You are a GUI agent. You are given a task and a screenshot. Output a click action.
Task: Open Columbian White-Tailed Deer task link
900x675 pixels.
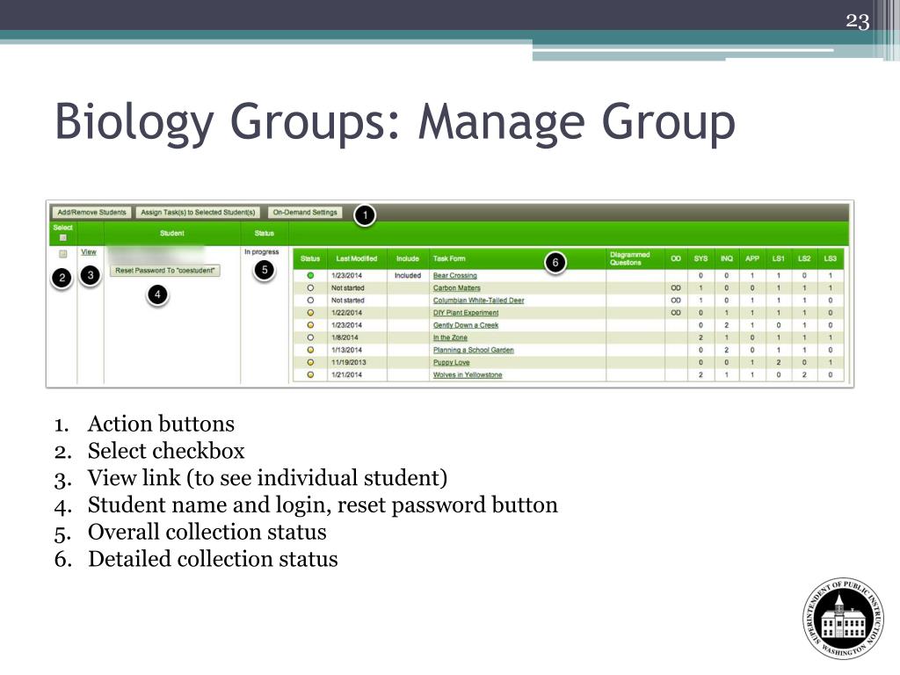pos(478,301)
